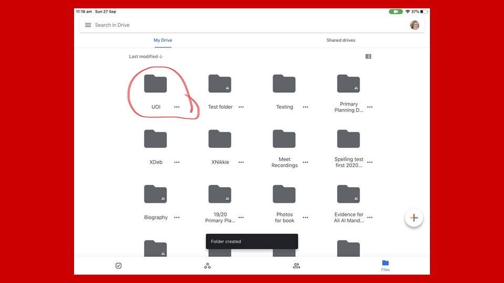Image resolution: width=504 pixels, height=283 pixels.
Task: Select the My Drive tab
Action: (163, 40)
